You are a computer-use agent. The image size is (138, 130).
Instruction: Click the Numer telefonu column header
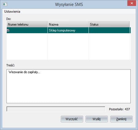pos(27,24)
